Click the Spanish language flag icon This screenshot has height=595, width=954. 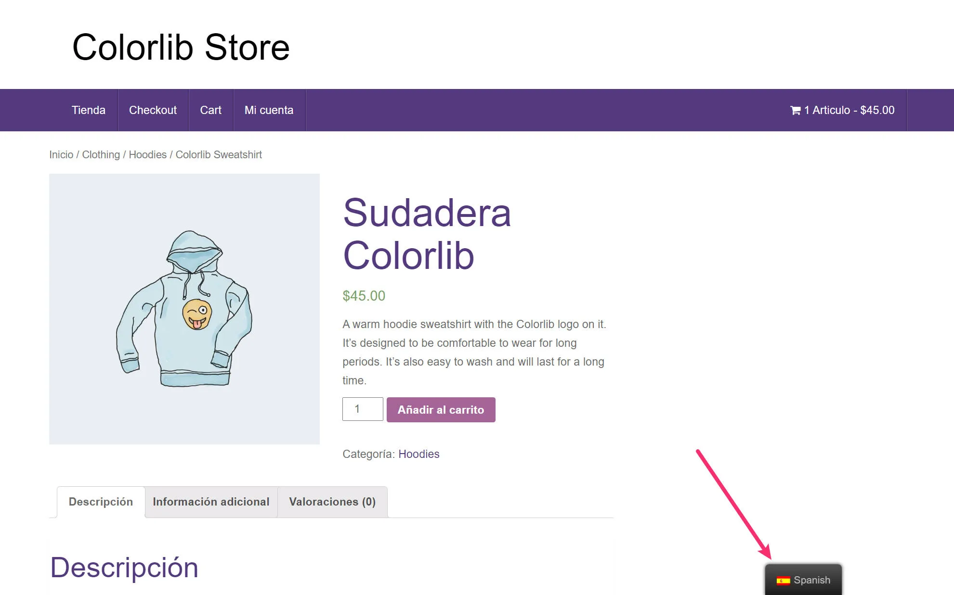(x=783, y=580)
